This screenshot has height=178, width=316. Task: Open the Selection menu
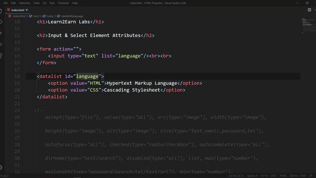tap(25, 3)
